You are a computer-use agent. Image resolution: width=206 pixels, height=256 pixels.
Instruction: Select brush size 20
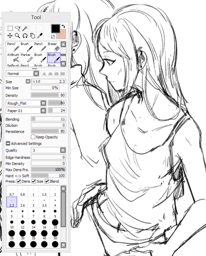(x=55, y=224)
